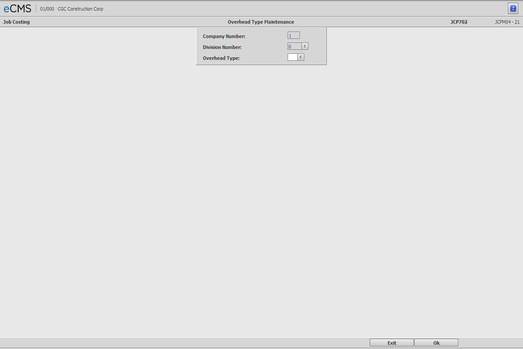Focus the Overhead Type input field
The image size is (523, 349).
tap(292, 57)
